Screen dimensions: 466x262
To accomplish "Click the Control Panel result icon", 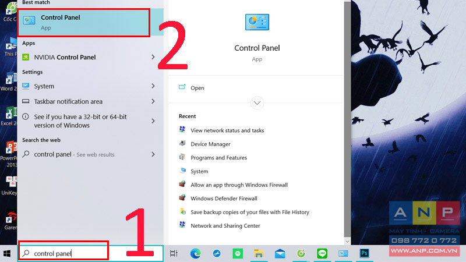I will pyautogui.click(x=29, y=20).
